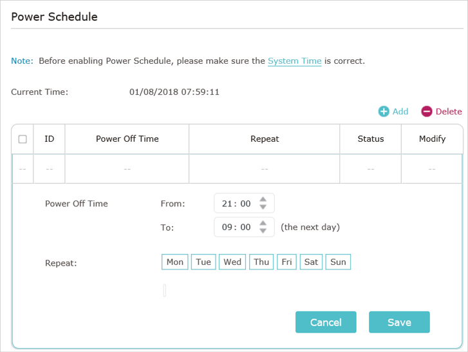Increase the To time with up arrow

click(263, 223)
